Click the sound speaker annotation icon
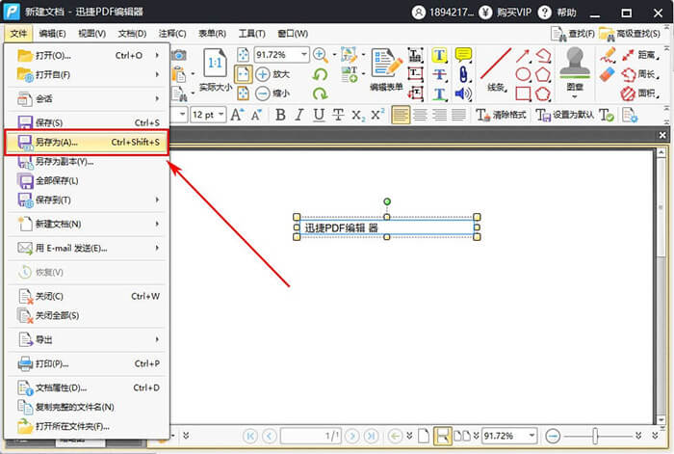The image size is (674, 454). click(x=463, y=93)
